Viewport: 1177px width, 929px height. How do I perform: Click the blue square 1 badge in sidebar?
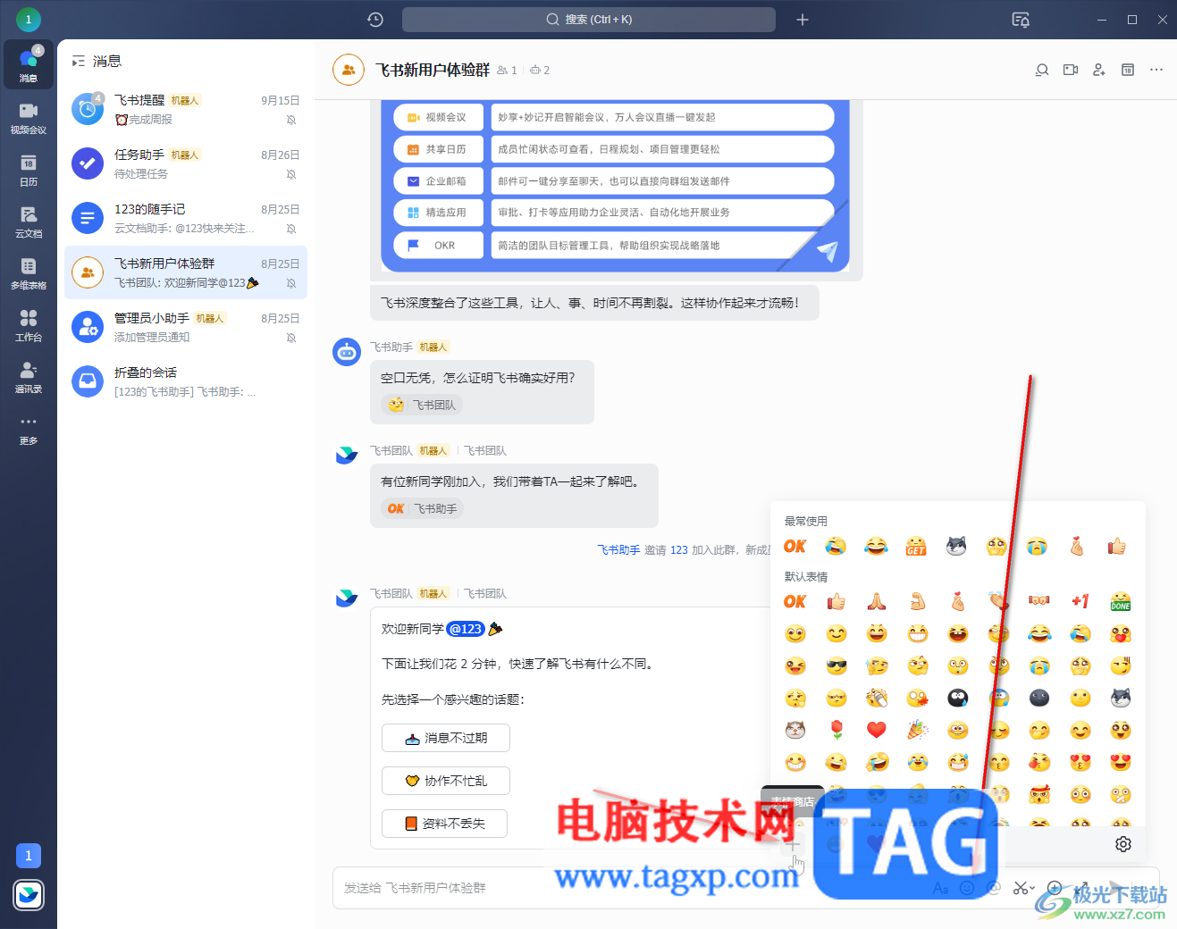(x=29, y=856)
